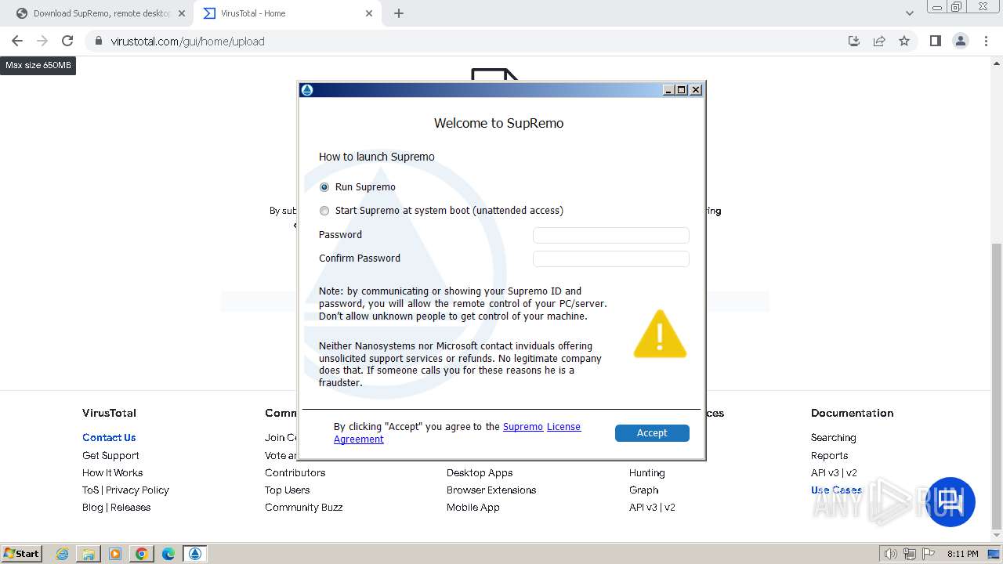This screenshot has width=1003, height=564.
Task: Open the Supremo link in the dialog
Action: (x=523, y=427)
